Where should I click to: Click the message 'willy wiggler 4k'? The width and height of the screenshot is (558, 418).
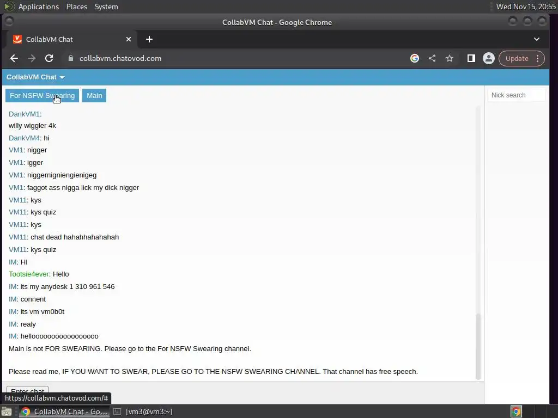point(32,126)
